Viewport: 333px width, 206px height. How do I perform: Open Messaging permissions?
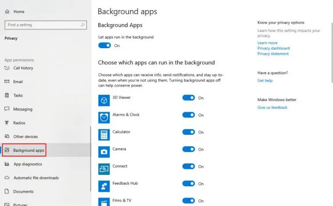[x=23, y=109]
